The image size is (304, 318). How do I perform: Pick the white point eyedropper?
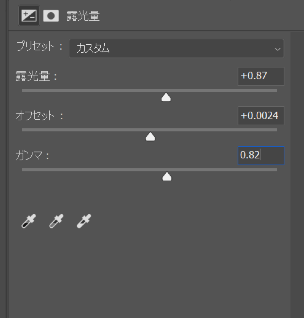(x=84, y=221)
